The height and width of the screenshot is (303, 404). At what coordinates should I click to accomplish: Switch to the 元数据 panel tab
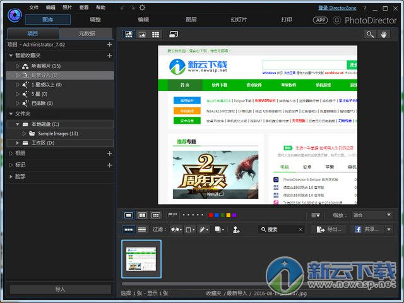(86, 33)
